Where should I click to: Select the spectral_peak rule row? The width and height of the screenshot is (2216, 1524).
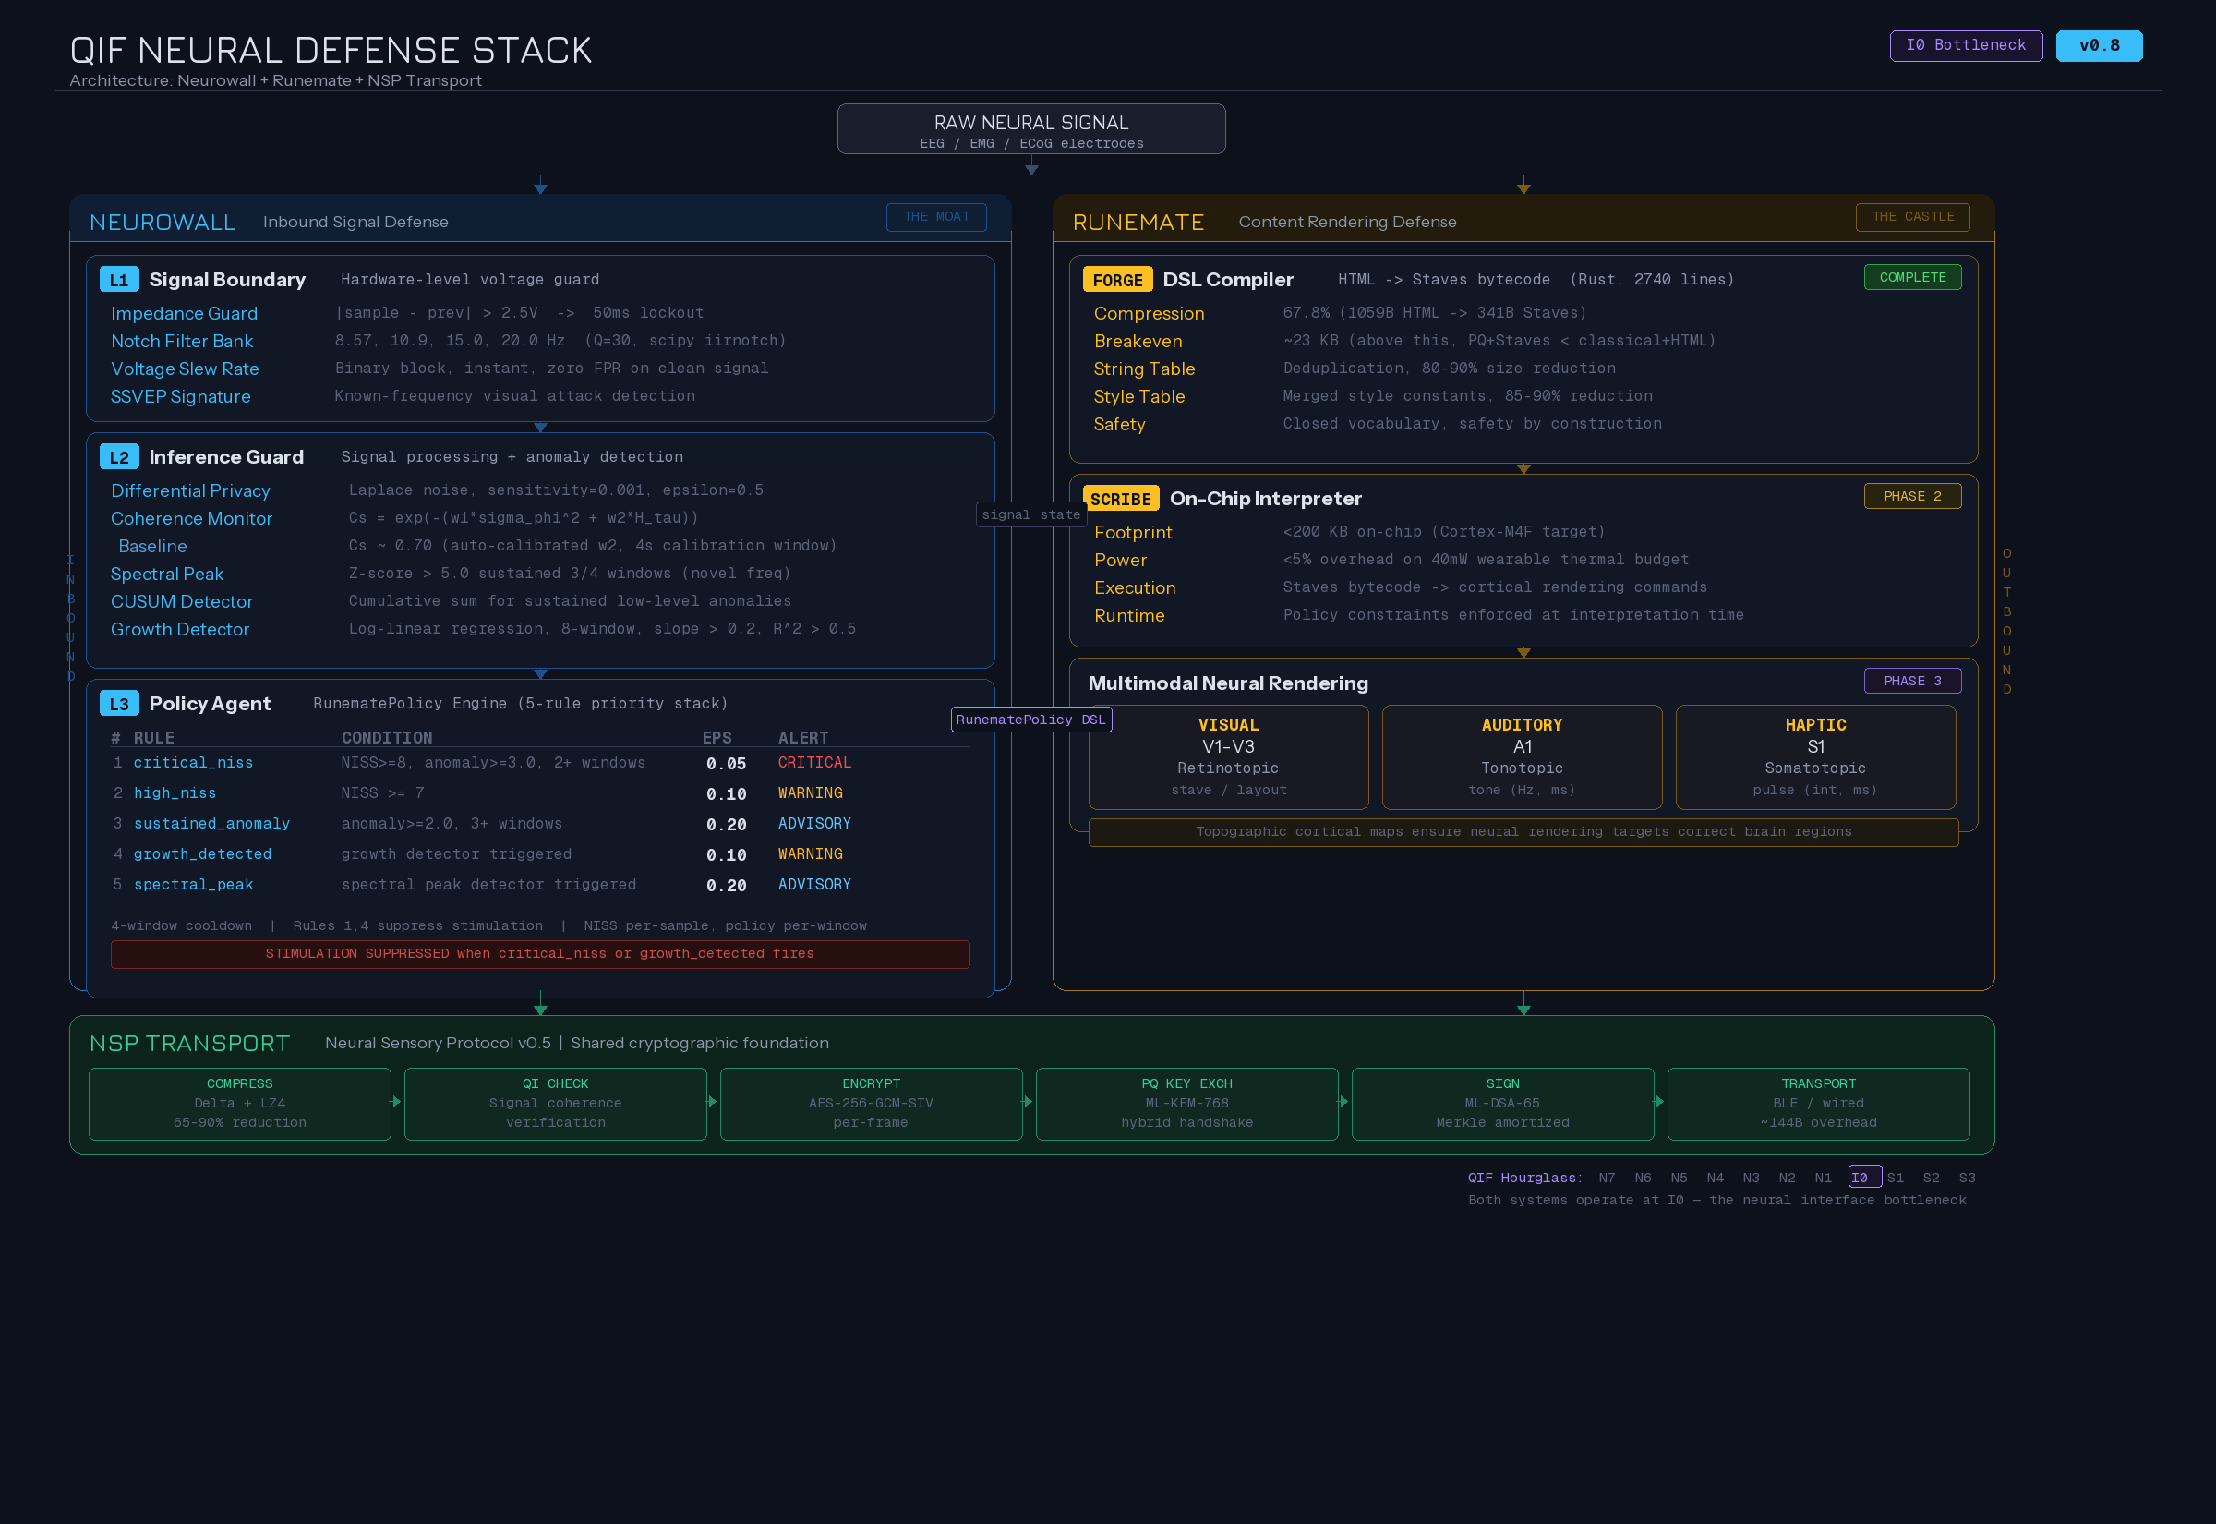(540, 885)
